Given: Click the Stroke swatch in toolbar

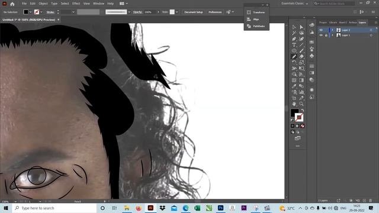Looking at the screenshot, I should 299,117.
